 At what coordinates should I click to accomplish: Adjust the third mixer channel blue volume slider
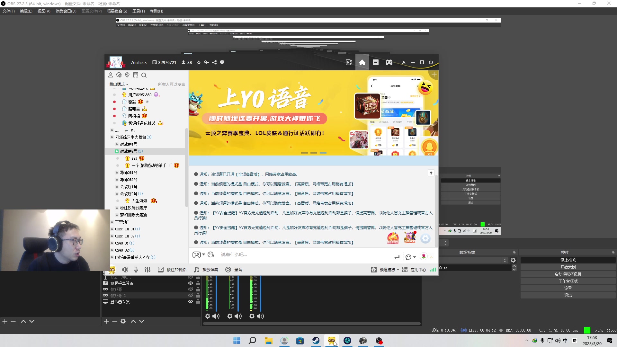260,293
